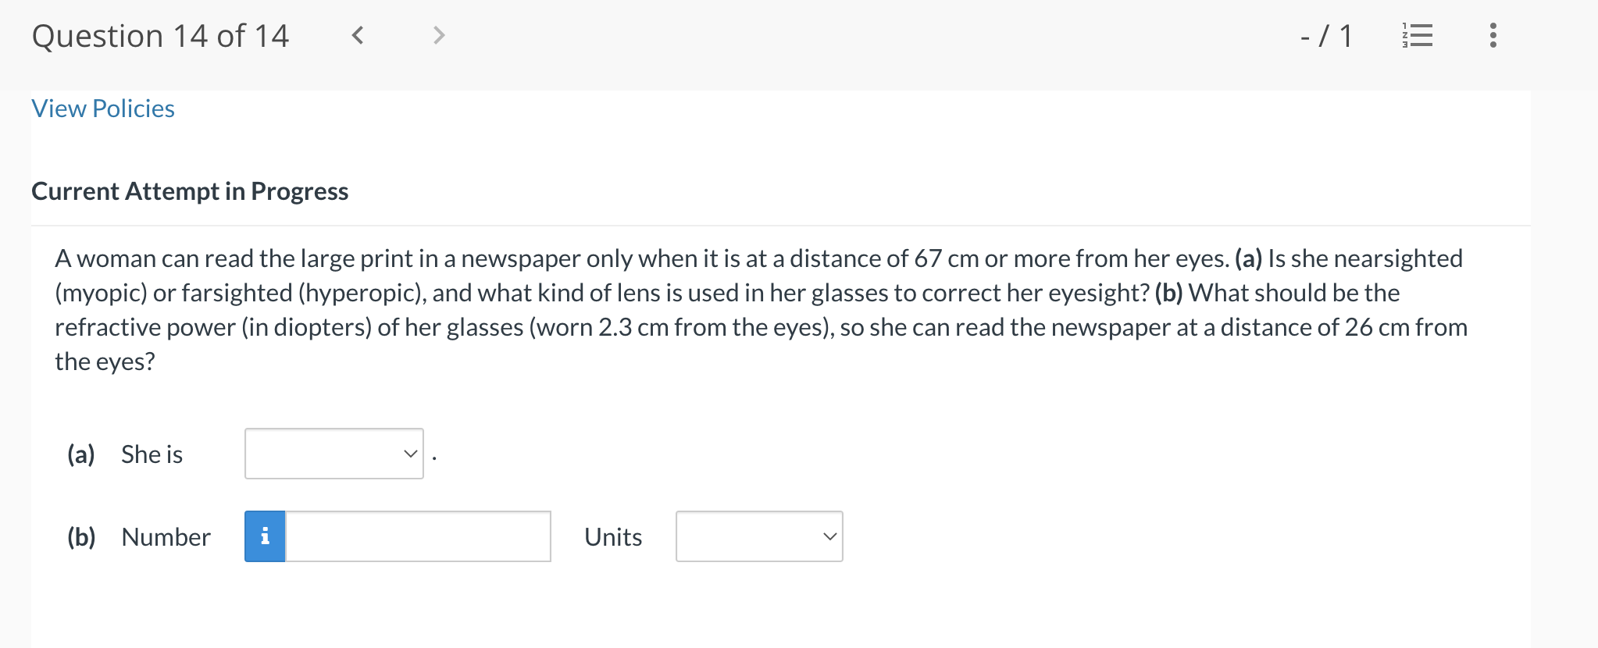Navigate back using the left chevron icon

tap(358, 34)
